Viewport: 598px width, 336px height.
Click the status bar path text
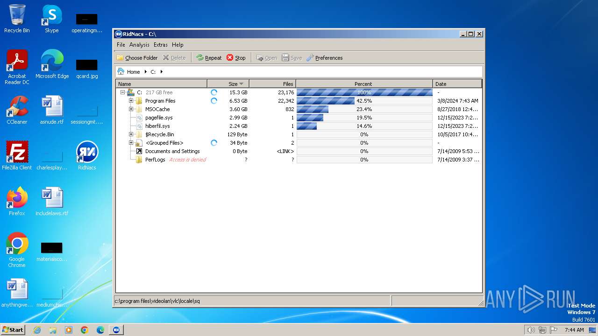coord(157,301)
